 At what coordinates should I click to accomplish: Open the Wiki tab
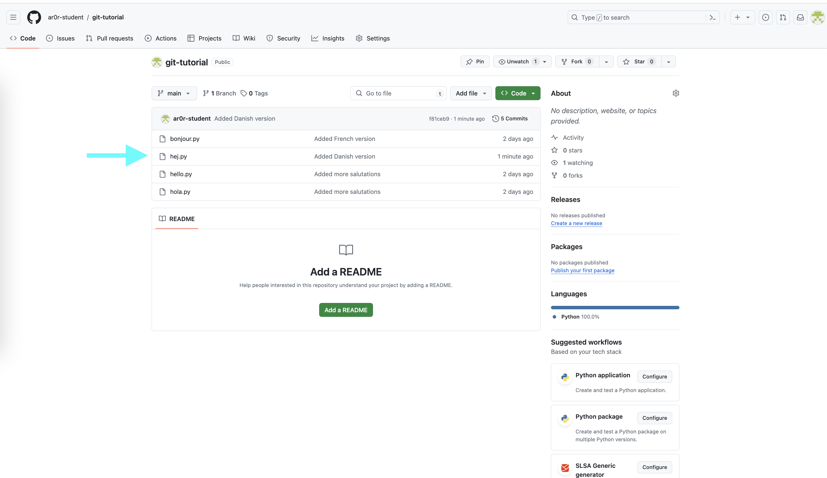pyautogui.click(x=244, y=38)
